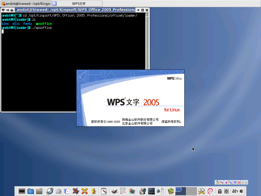Screen dimensions: 261x196
Task: Click the terminal window title bar
Action: (x=75, y=10)
